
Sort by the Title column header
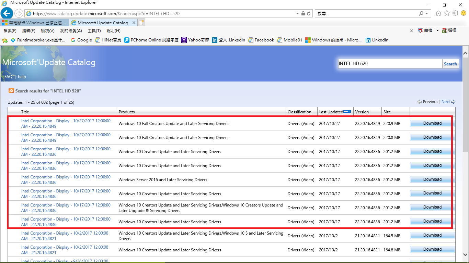tap(25, 112)
